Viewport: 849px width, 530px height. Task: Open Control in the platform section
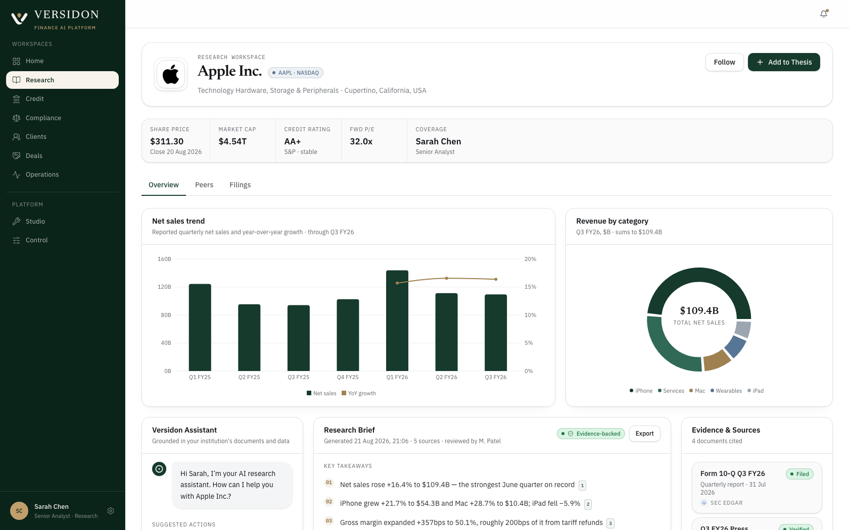point(62,240)
